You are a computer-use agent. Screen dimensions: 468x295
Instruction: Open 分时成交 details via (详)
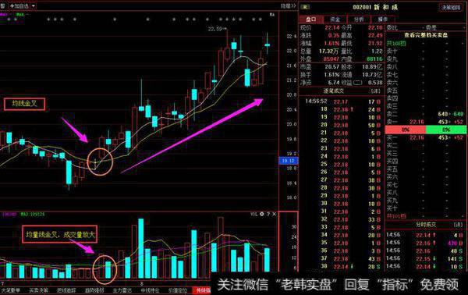458,225
